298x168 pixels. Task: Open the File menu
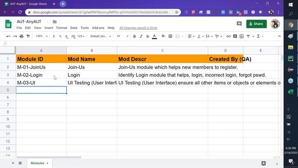point(19,28)
